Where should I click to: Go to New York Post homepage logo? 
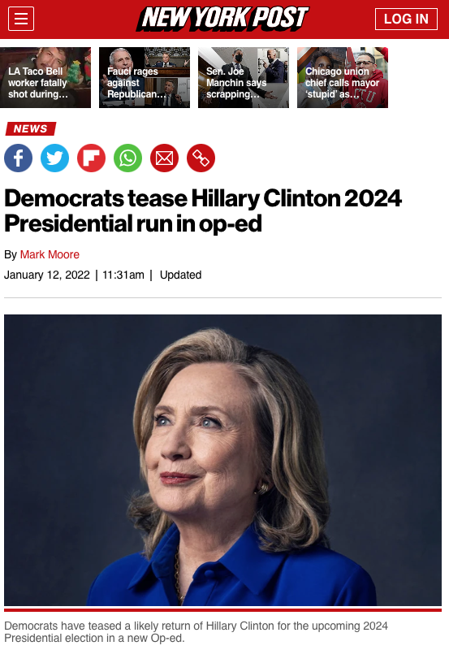click(x=222, y=19)
